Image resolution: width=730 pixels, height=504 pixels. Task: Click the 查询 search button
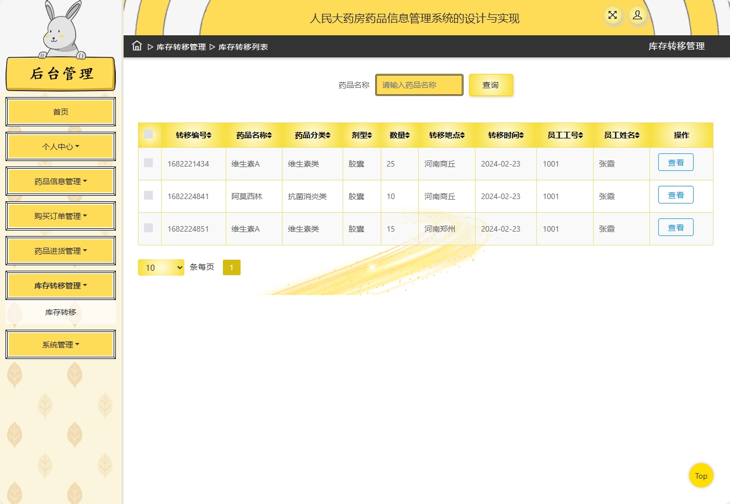coord(491,85)
